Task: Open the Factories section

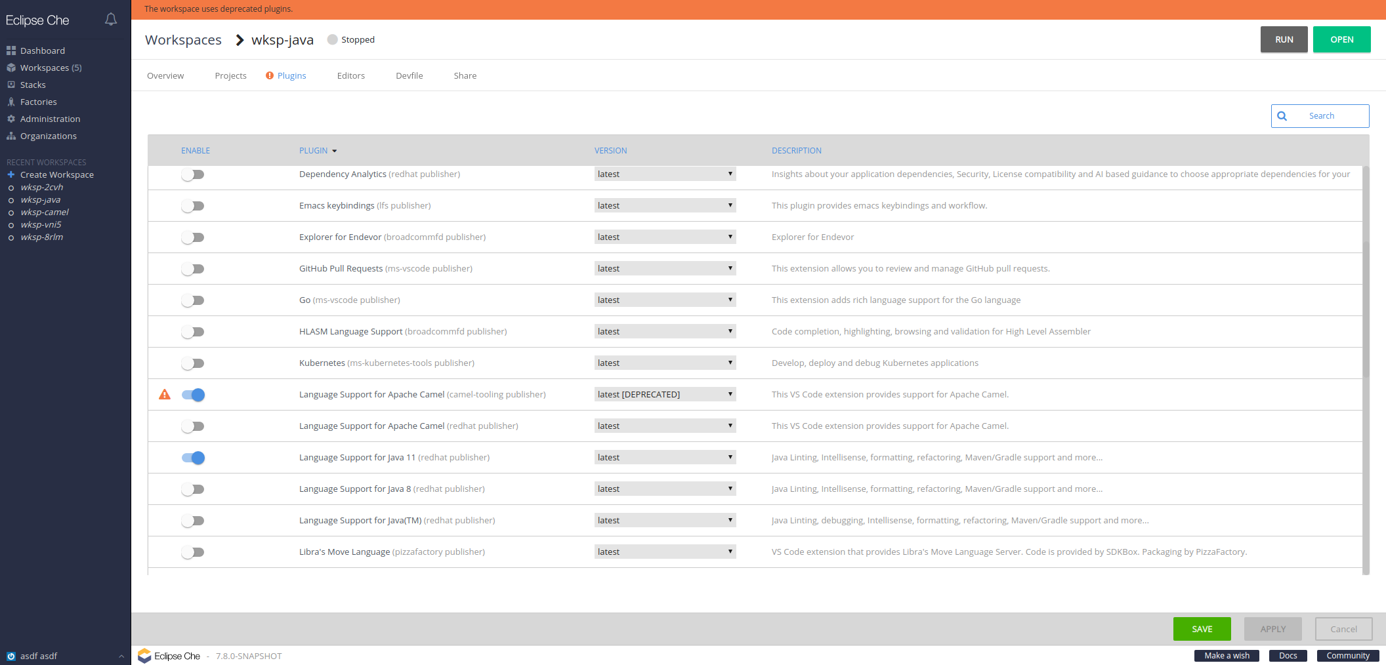Action: coord(38,102)
